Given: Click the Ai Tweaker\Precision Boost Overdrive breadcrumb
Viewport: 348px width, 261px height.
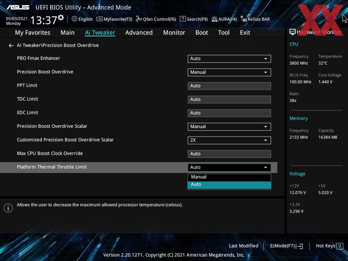Looking at the screenshot, I should click(58, 45).
